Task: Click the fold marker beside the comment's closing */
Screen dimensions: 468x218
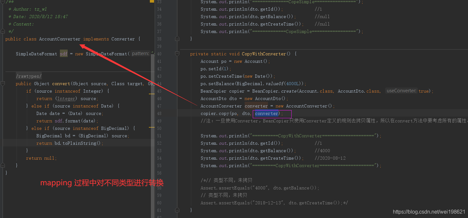Action: coord(3,31)
